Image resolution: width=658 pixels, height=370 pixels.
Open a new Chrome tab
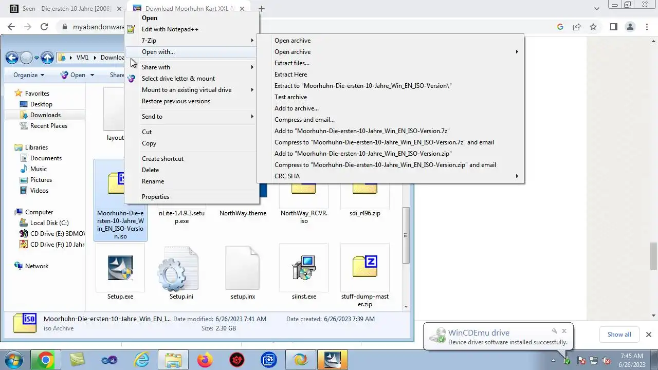262,9
